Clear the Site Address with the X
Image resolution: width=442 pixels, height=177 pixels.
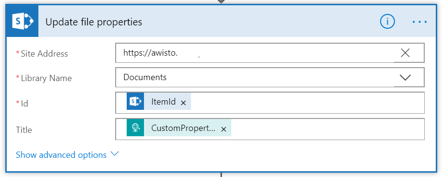405,53
